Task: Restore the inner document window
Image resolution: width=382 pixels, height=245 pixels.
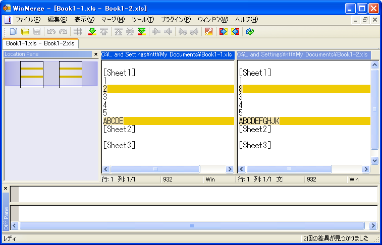Action: tap(365, 20)
